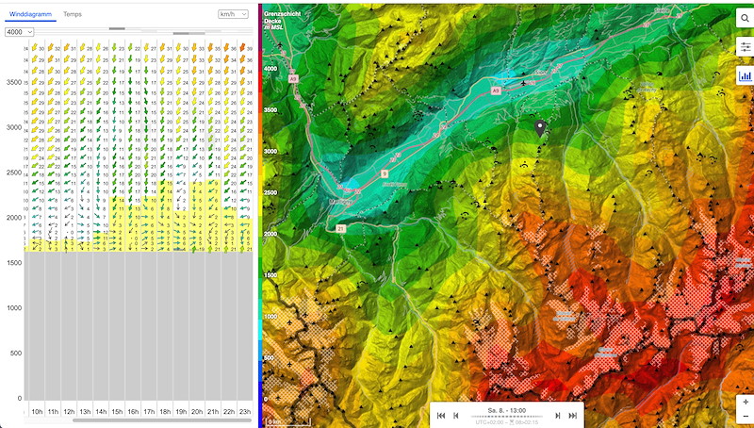Skip to the first forecast time
The image size is (754, 428).
440,415
